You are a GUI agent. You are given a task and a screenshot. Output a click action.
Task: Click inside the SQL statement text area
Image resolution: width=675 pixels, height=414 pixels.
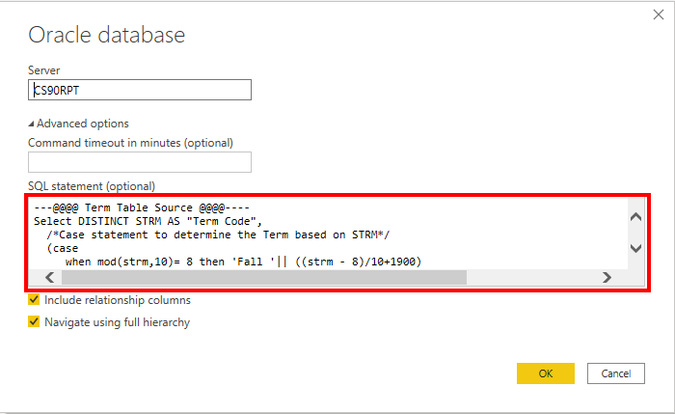pyautogui.click(x=327, y=234)
